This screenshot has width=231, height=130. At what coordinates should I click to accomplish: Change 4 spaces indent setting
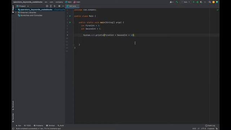[x=211, y=129]
